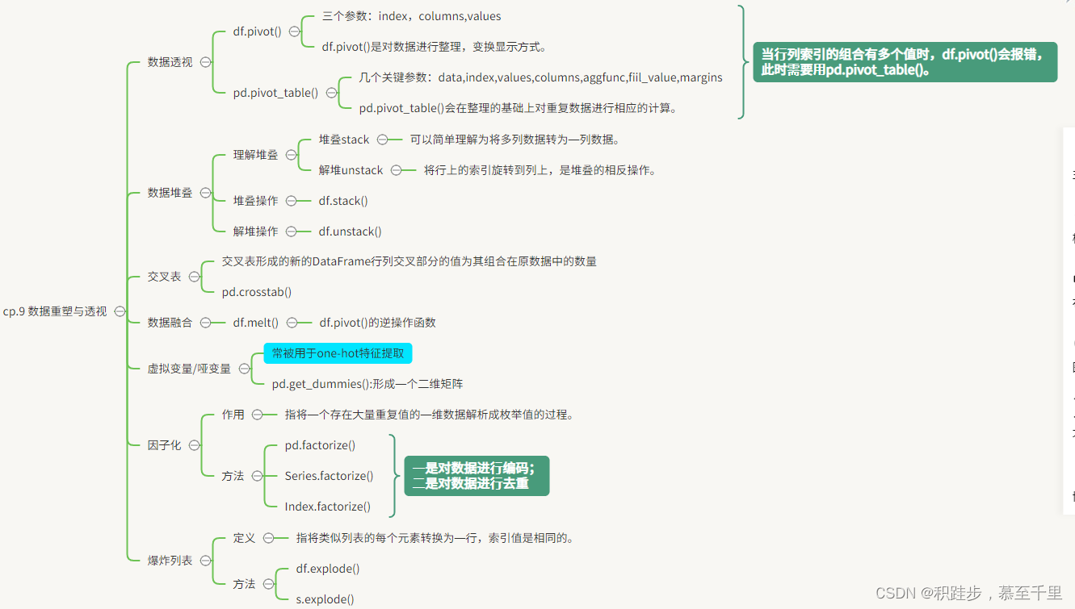Viewport: 1075px width, 609px height.
Task: Click the green callout 一是对数据进行编码
Action: pyautogui.click(x=477, y=476)
